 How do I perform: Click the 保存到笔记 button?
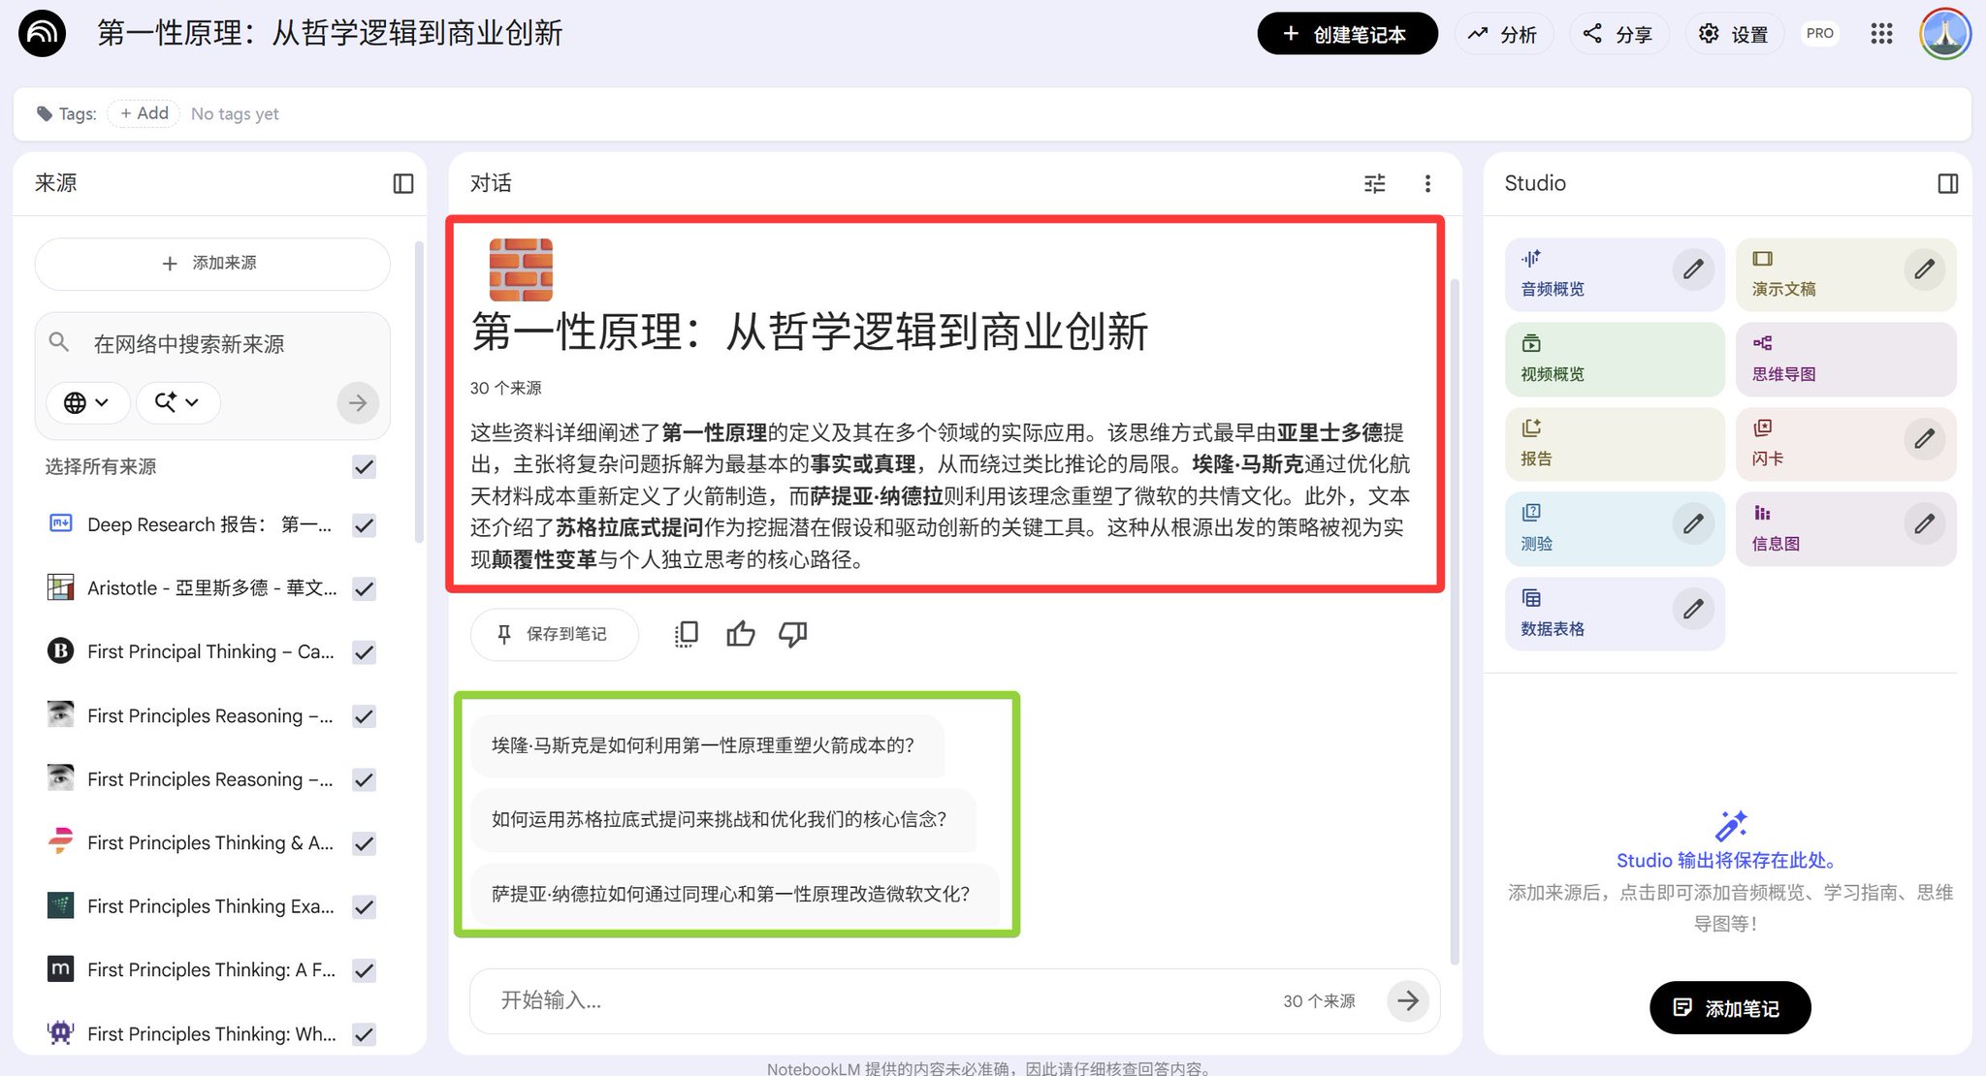coord(554,634)
